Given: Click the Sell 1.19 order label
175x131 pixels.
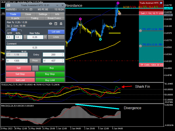Looking at the screenshot, I should click(151, 13).
